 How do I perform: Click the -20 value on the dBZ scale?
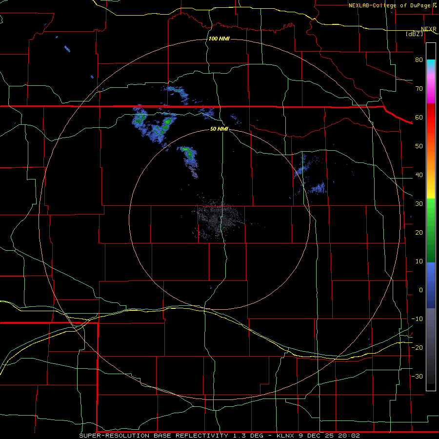tap(417, 348)
